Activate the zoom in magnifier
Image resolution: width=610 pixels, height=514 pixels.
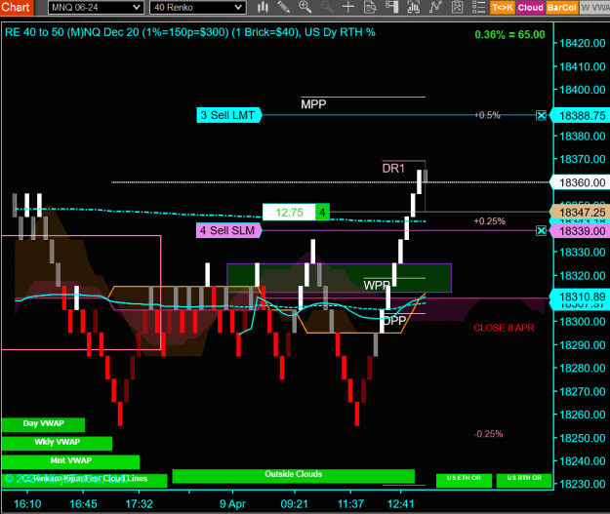click(x=305, y=7)
